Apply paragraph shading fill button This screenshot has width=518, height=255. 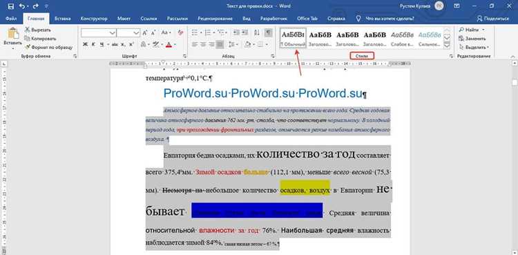249,44
